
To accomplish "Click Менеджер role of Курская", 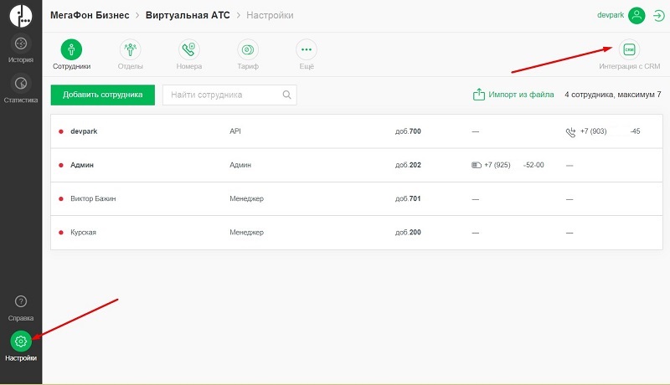I will pos(246,232).
